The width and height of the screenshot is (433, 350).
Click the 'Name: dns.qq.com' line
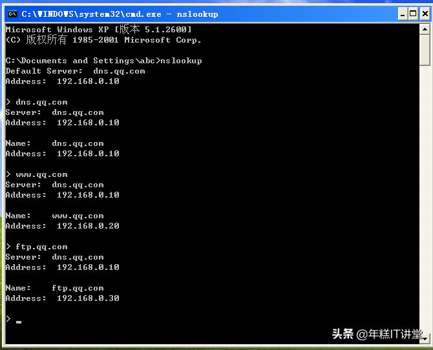55,143
